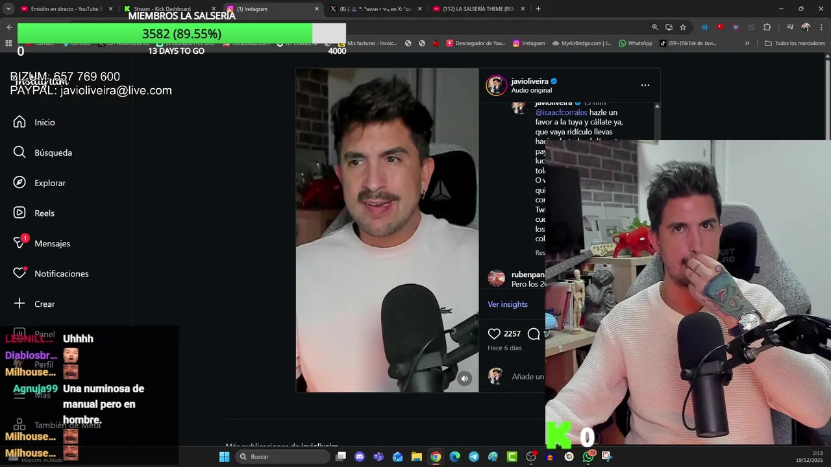
Task: Open WhatsApp from taskbar
Action: click(588, 457)
